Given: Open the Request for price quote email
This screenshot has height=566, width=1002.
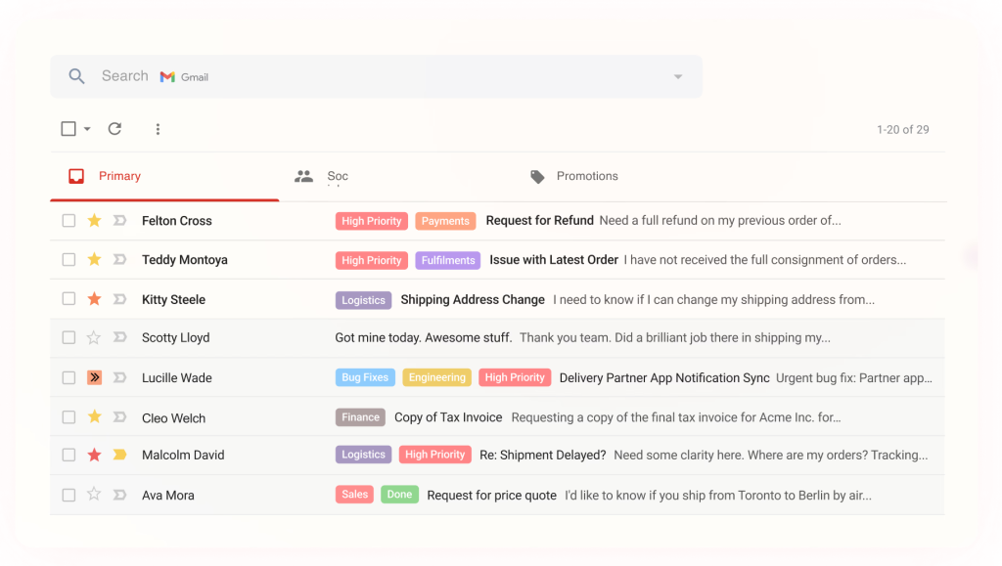Looking at the screenshot, I should (491, 496).
